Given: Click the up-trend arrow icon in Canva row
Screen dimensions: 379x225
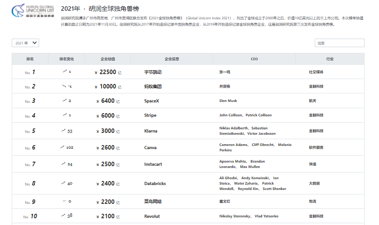Looking at the screenshot, I should 62,147.
